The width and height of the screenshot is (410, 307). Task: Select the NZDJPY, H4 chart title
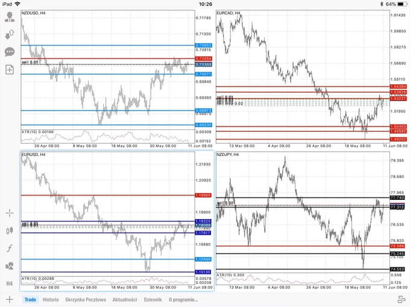pyautogui.click(x=228, y=155)
